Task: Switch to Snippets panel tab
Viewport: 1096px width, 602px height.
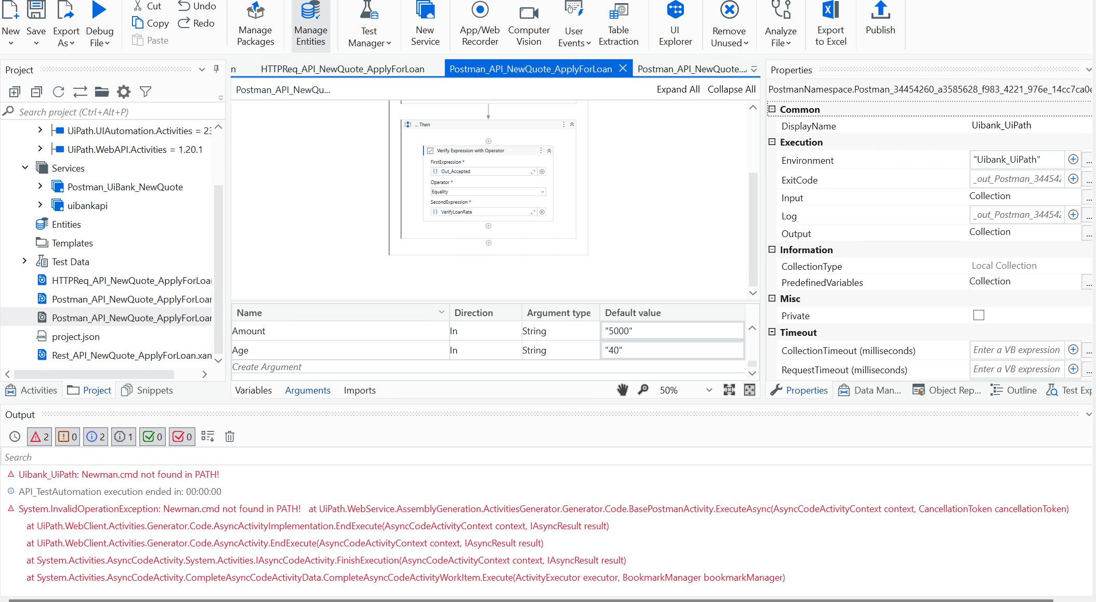Action: click(x=147, y=390)
